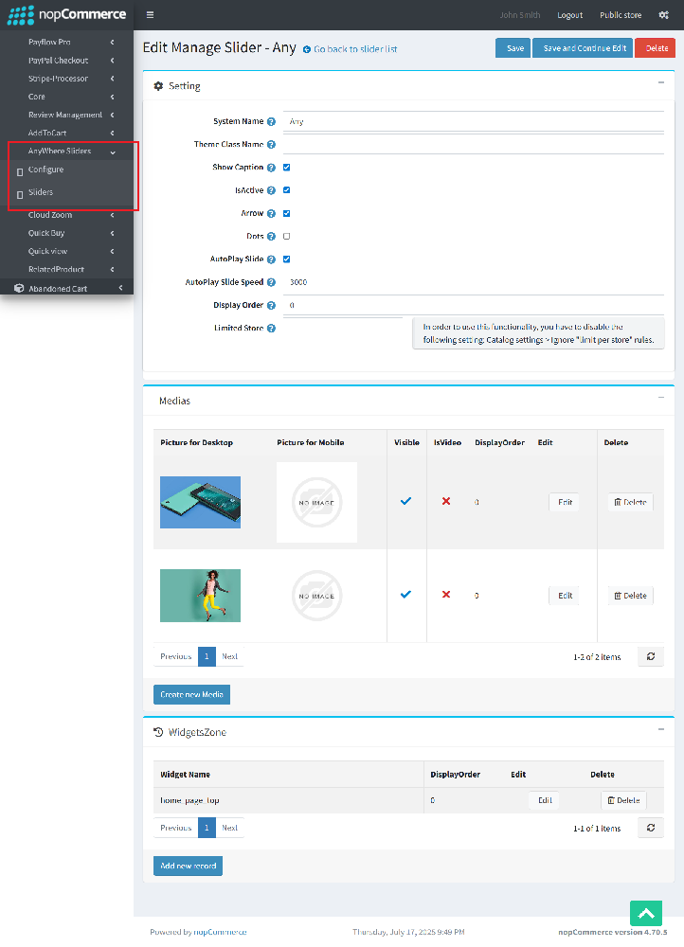The image size is (684, 947).
Task: Click the Limited Store help icon
Action: click(x=271, y=328)
